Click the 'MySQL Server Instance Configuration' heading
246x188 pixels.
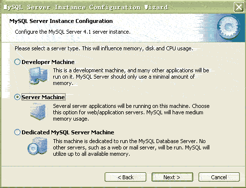pos(61,21)
